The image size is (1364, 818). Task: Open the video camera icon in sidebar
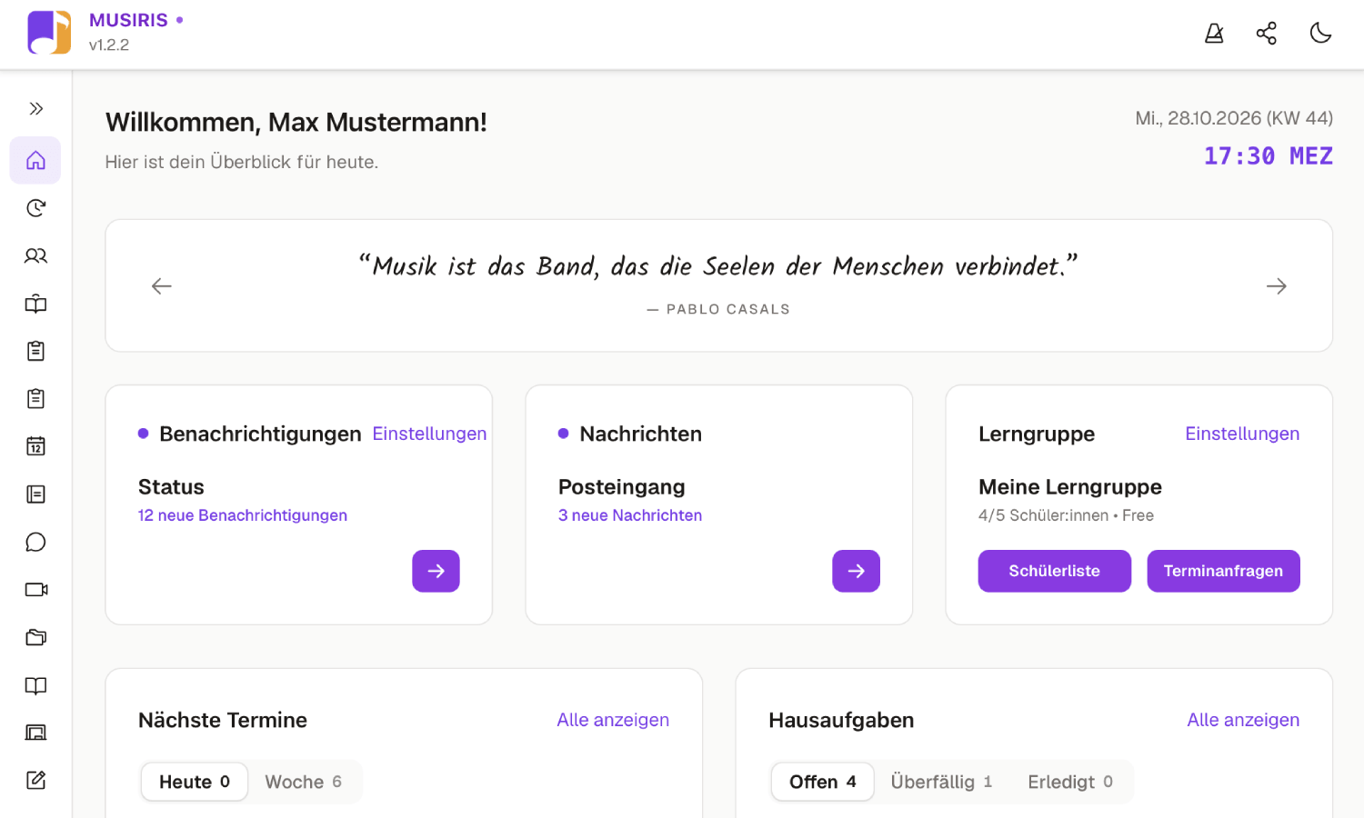35,590
